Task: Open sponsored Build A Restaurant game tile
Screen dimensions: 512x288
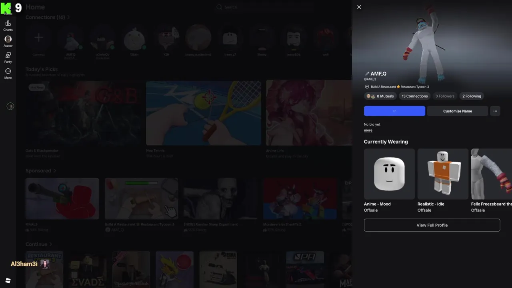Action: 142,199
